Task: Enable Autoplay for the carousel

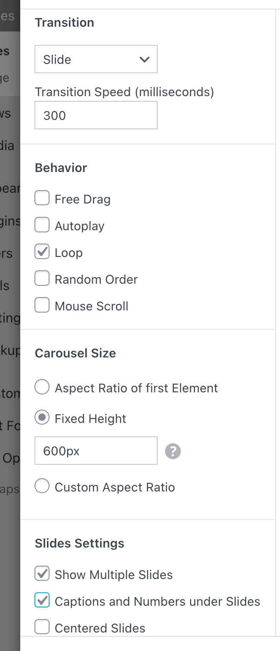Action: [x=42, y=225]
